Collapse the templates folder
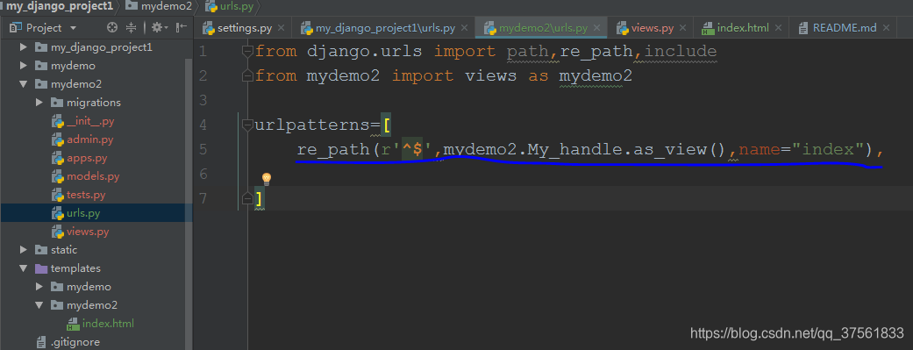This screenshot has width=913, height=350. 24,268
